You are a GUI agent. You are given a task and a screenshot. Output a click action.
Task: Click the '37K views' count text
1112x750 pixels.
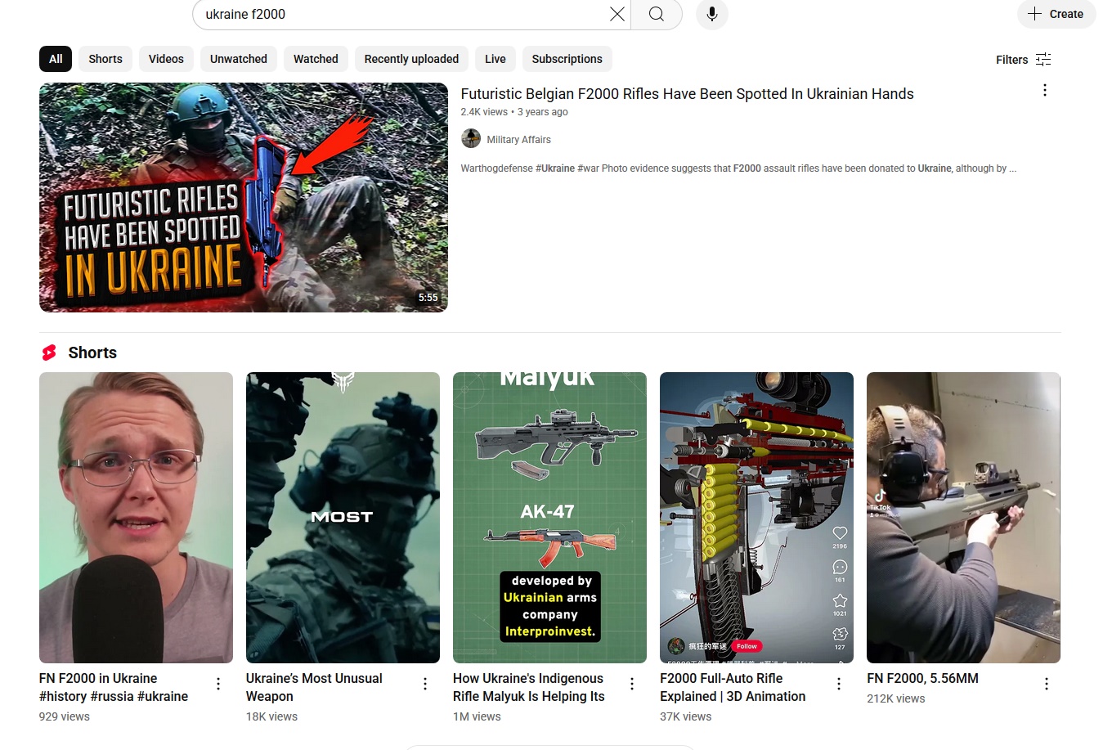(686, 716)
